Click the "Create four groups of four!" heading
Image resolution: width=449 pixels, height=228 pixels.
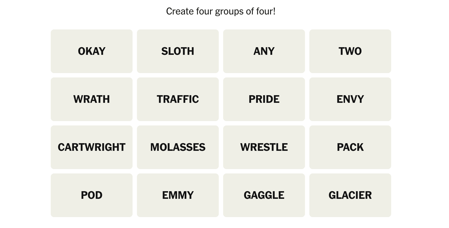(x=221, y=11)
